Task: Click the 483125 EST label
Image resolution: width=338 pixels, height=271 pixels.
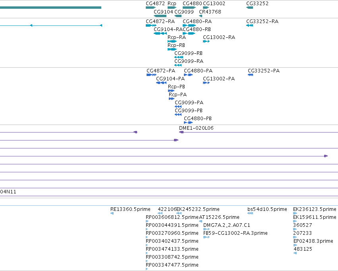Action: 303,249
